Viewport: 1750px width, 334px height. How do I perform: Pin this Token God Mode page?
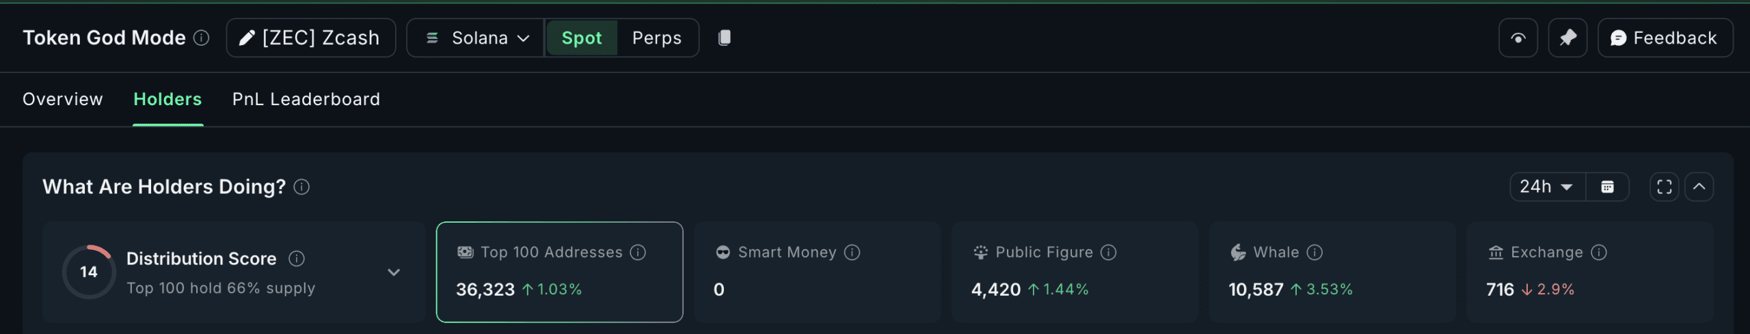[1567, 38]
